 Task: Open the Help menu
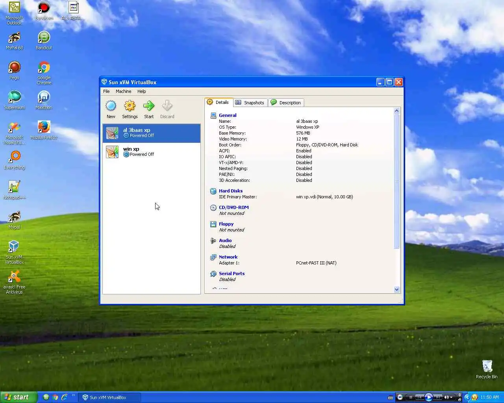click(142, 91)
